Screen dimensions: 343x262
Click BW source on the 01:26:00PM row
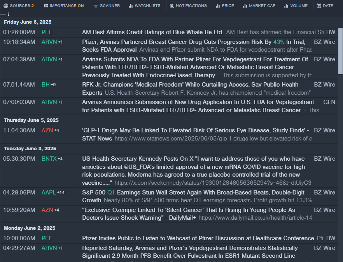point(331,32)
